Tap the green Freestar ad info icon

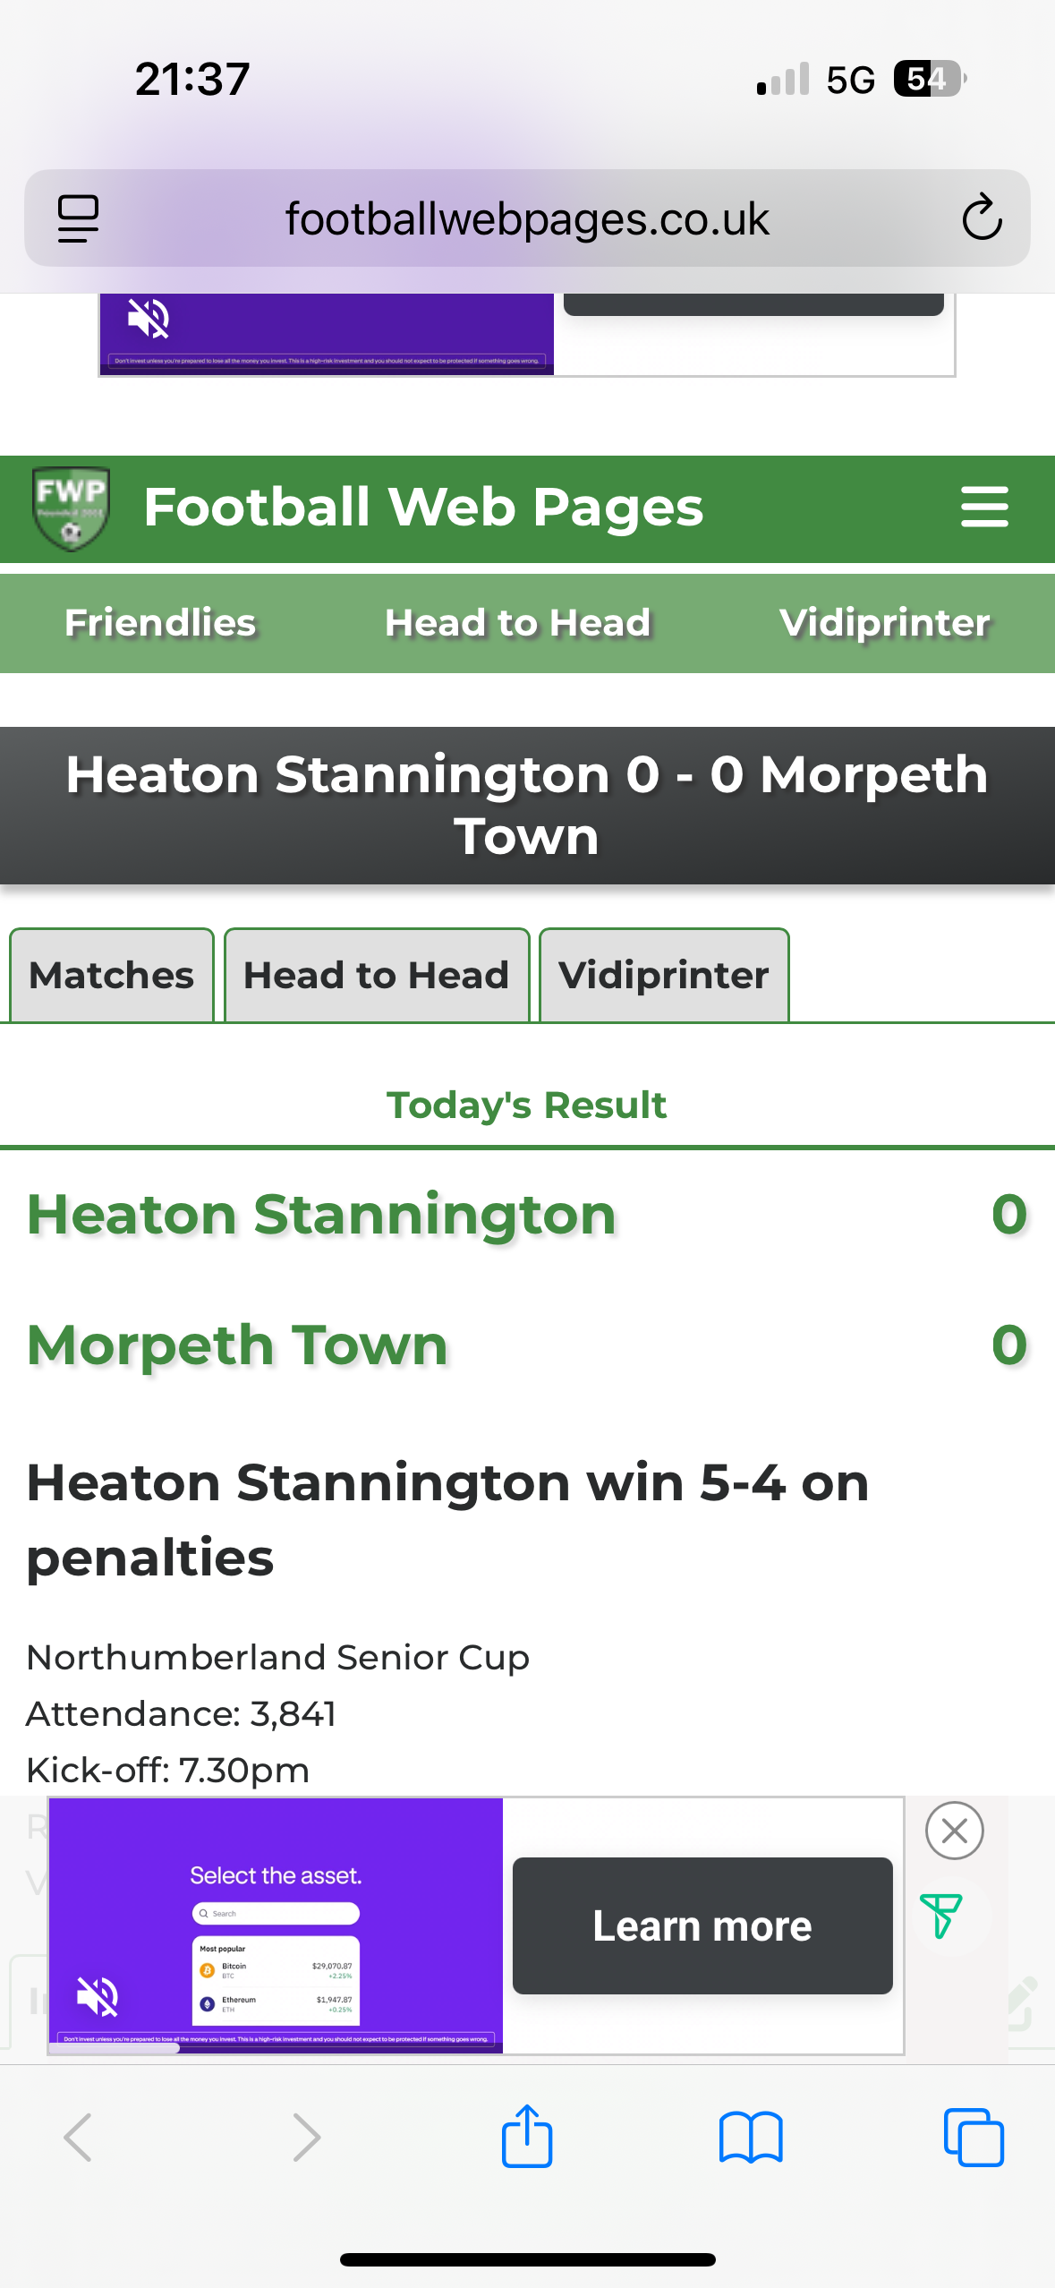tap(940, 1916)
